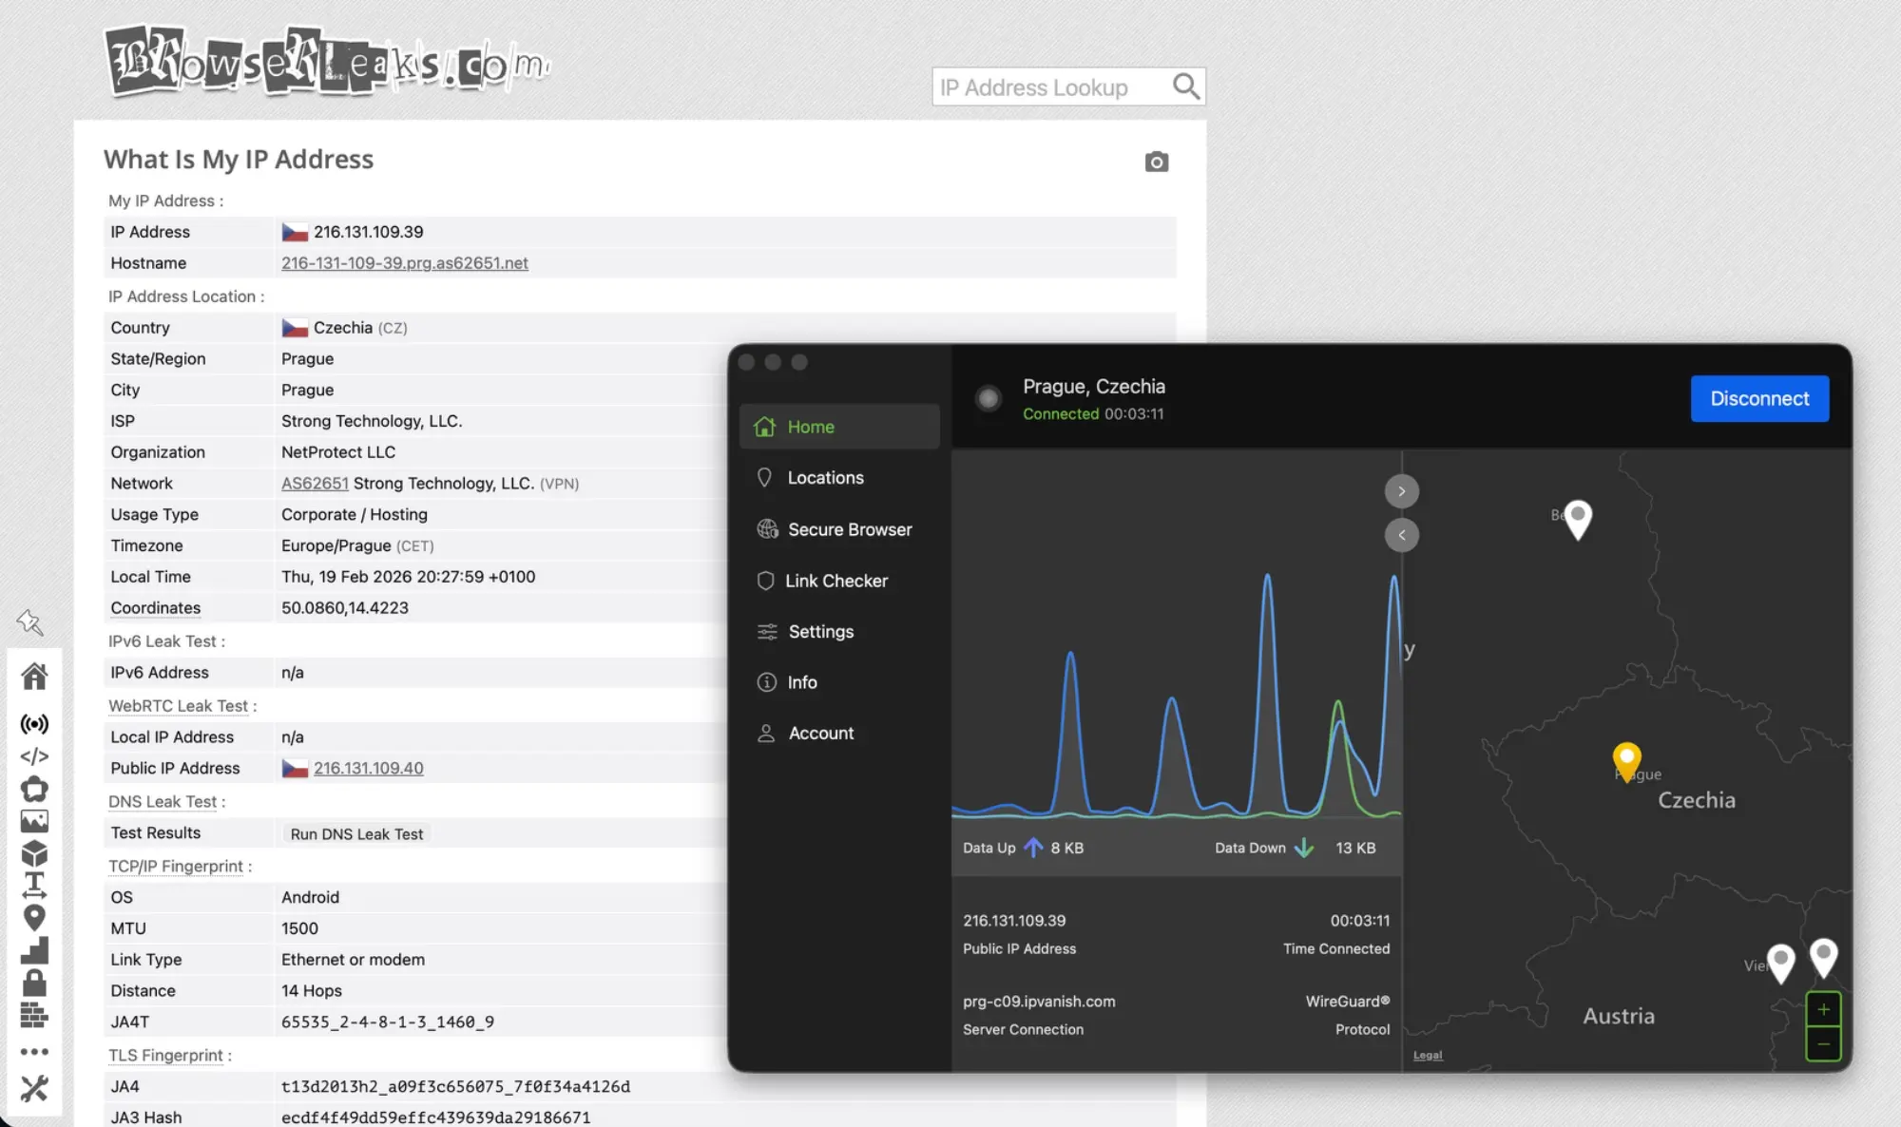
Task: Open the Geolocation test map-pin icon
Action: (35, 916)
